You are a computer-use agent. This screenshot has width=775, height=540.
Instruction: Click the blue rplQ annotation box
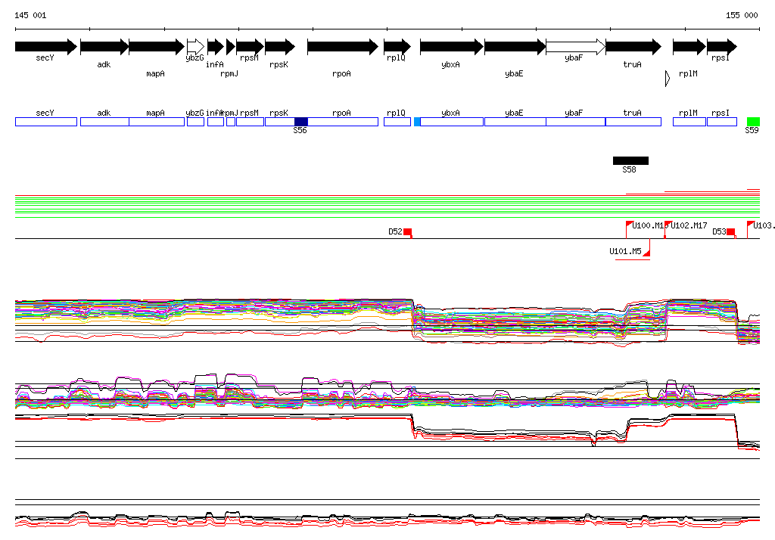pos(397,122)
